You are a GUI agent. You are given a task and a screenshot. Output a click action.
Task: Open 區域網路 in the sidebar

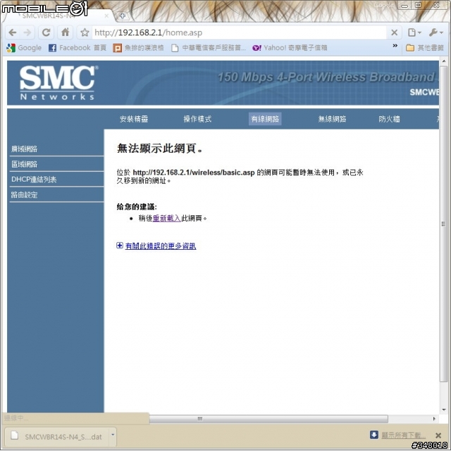point(25,164)
